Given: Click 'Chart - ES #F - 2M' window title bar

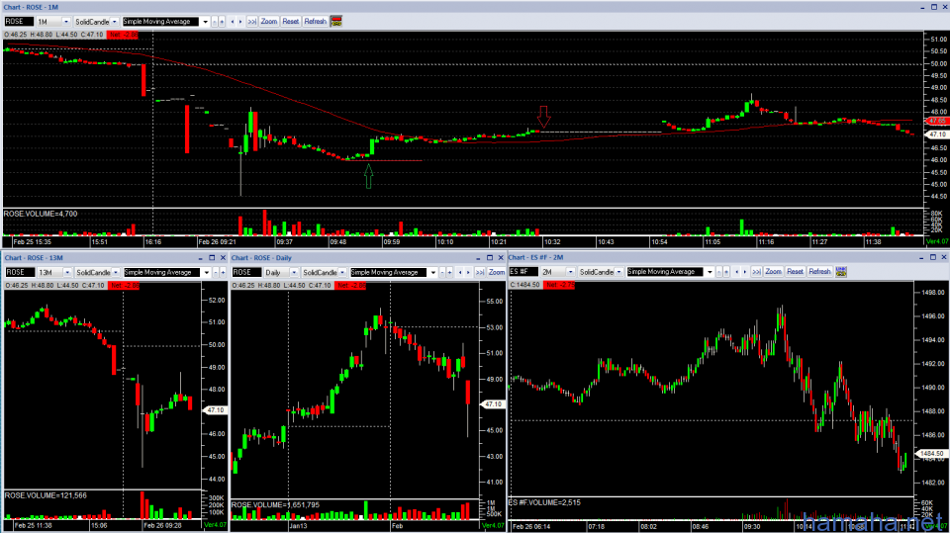Looking at the screenshot, I should tap(728, 257).
